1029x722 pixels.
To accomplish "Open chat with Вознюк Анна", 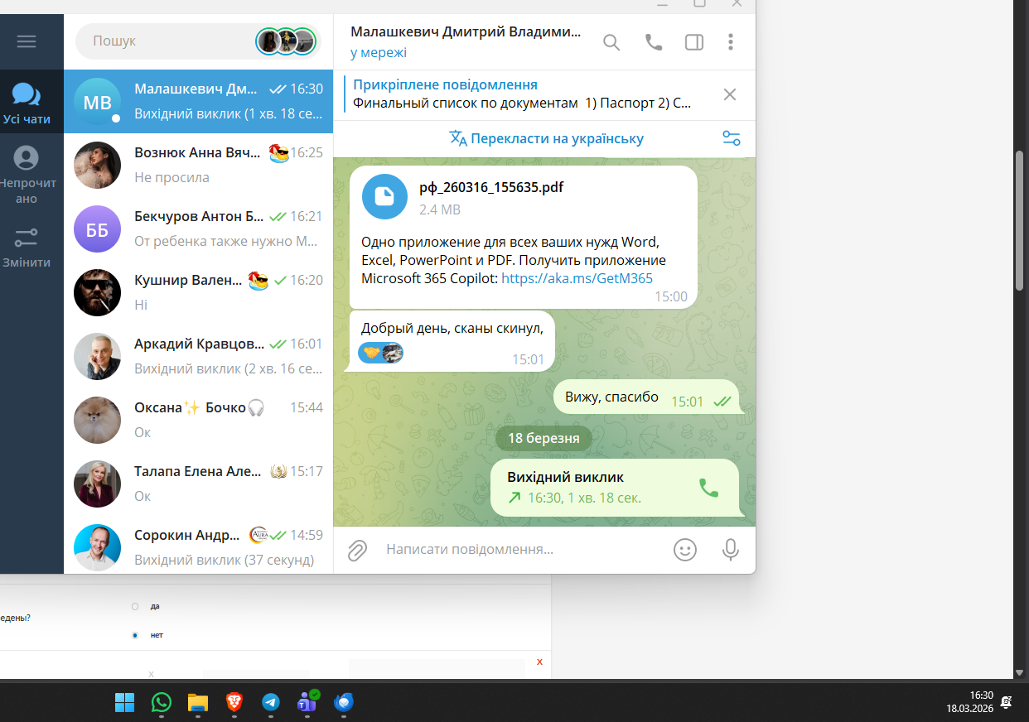I will (x=199, y=166).
